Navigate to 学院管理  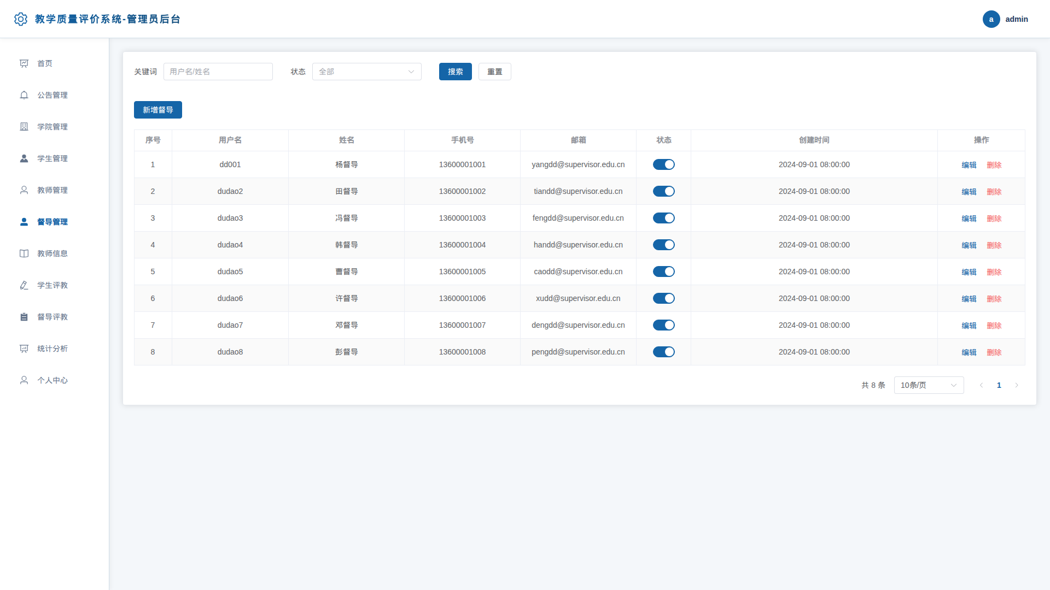54,127
